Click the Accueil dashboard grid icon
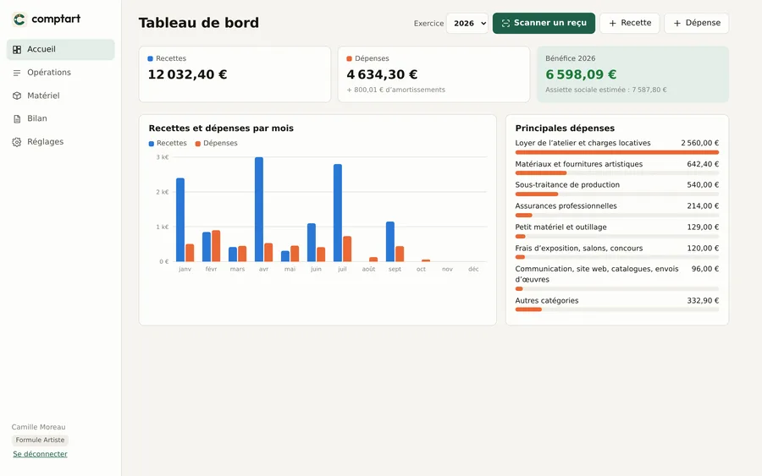This screenshot has width=762, height=476. 17,50
